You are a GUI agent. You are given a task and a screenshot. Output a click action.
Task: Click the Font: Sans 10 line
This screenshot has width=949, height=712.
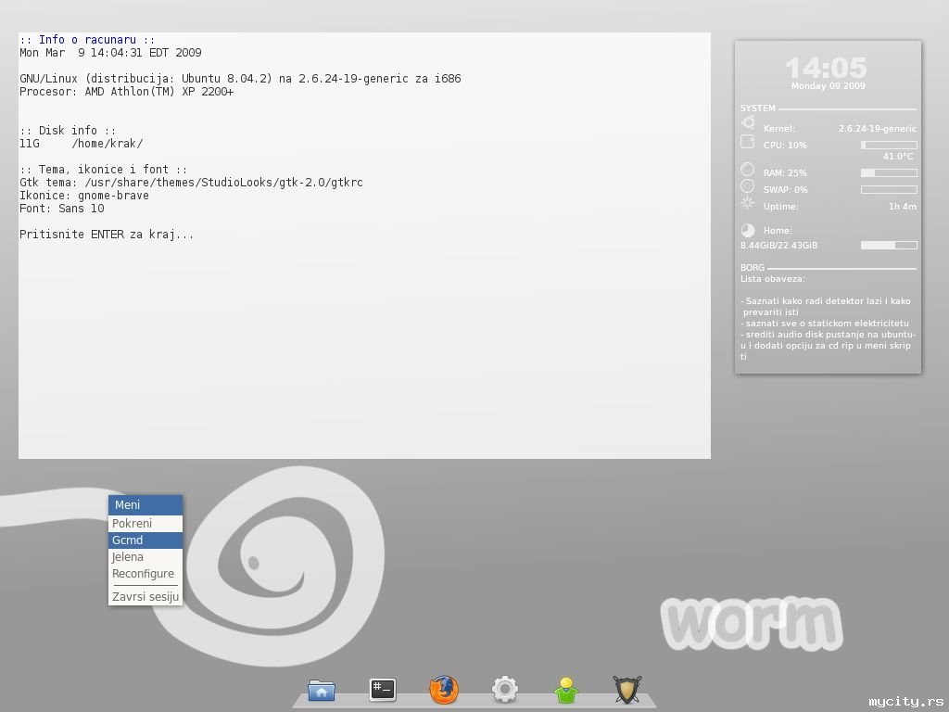click(x=62, y=209)
